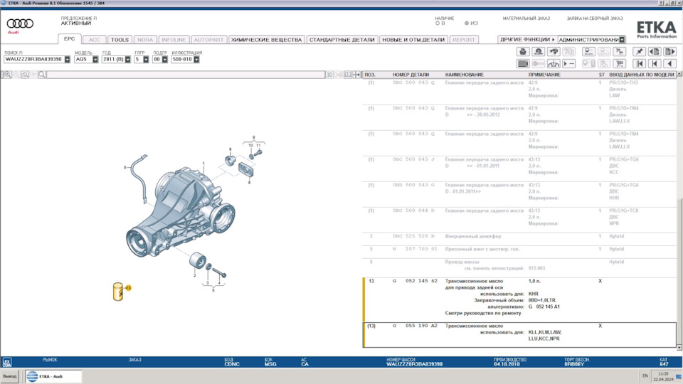This screenshot has width=683, height=384.
Task: Click the ETKA - Audi taskbar button
Action: coord(53,376)
